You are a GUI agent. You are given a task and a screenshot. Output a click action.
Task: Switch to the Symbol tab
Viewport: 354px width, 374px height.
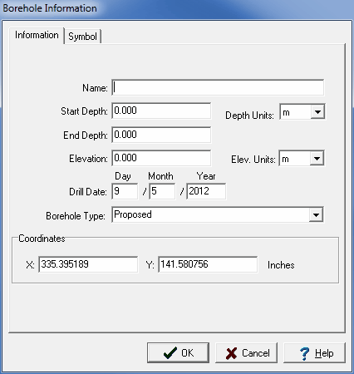coord(82,37)
